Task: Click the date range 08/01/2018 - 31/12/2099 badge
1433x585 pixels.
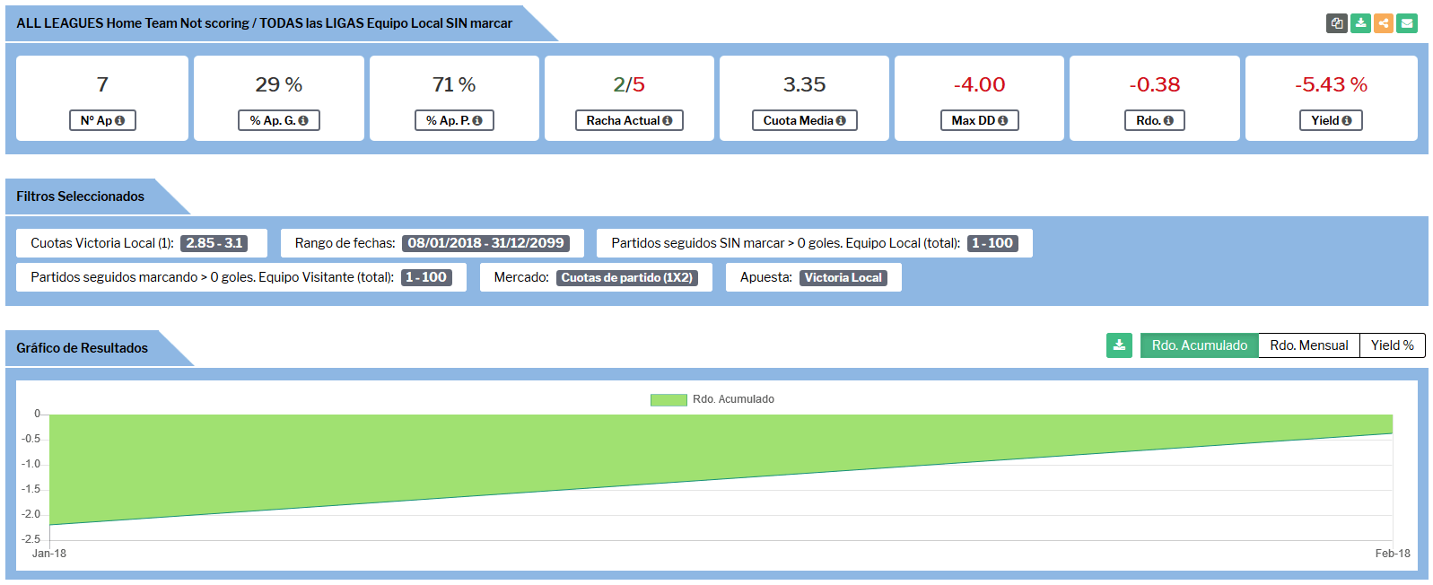Action: click(485, 243)
